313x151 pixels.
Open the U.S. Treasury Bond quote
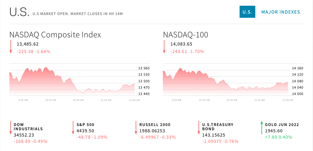click(218, 127)
